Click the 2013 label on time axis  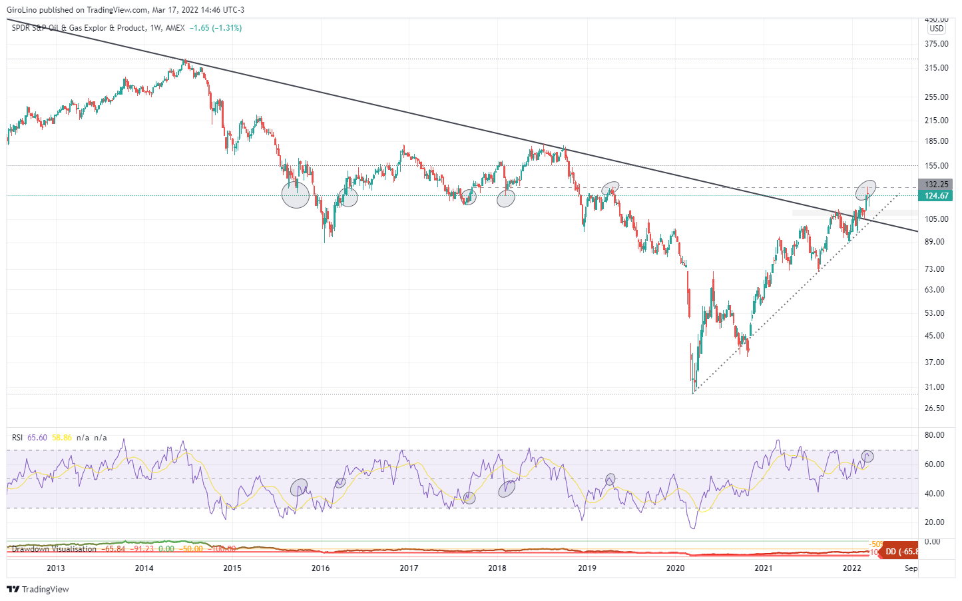(56, 568)
